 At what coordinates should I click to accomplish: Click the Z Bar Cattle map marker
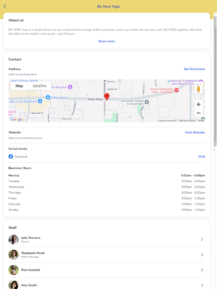48,97
